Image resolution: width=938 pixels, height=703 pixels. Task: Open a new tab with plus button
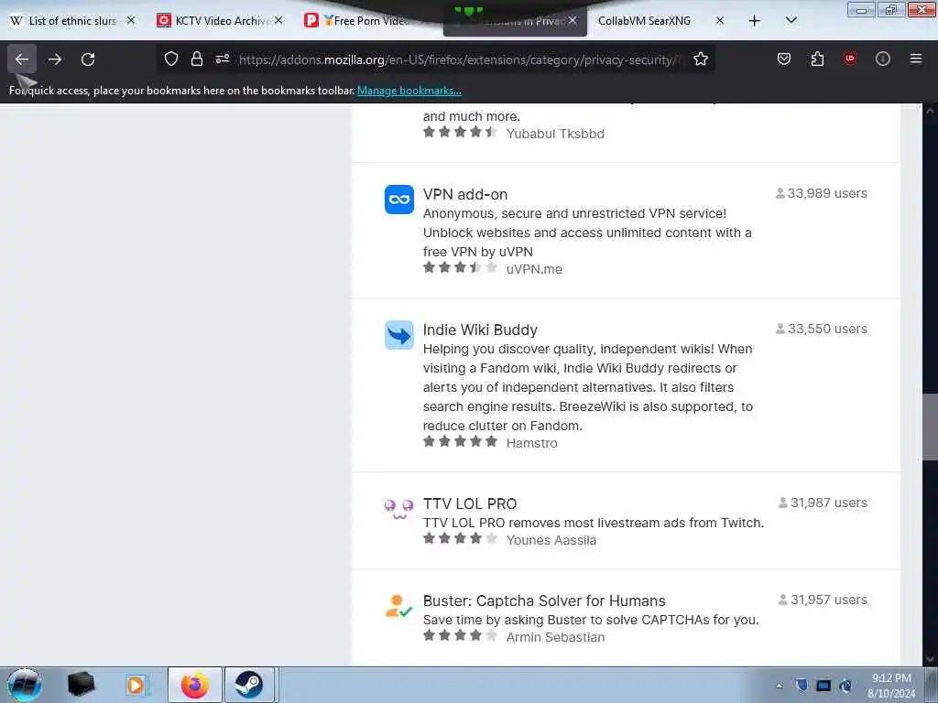pyautogui.click(x=755, y=21)
